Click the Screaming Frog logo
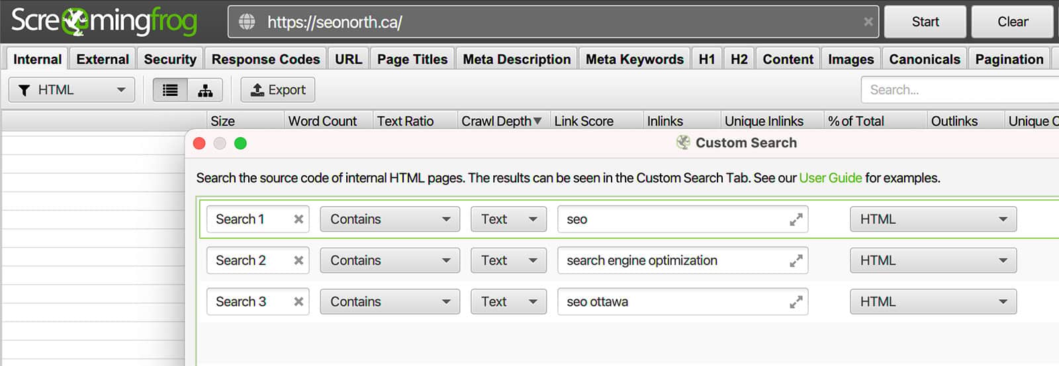 (x=104, y=21)
